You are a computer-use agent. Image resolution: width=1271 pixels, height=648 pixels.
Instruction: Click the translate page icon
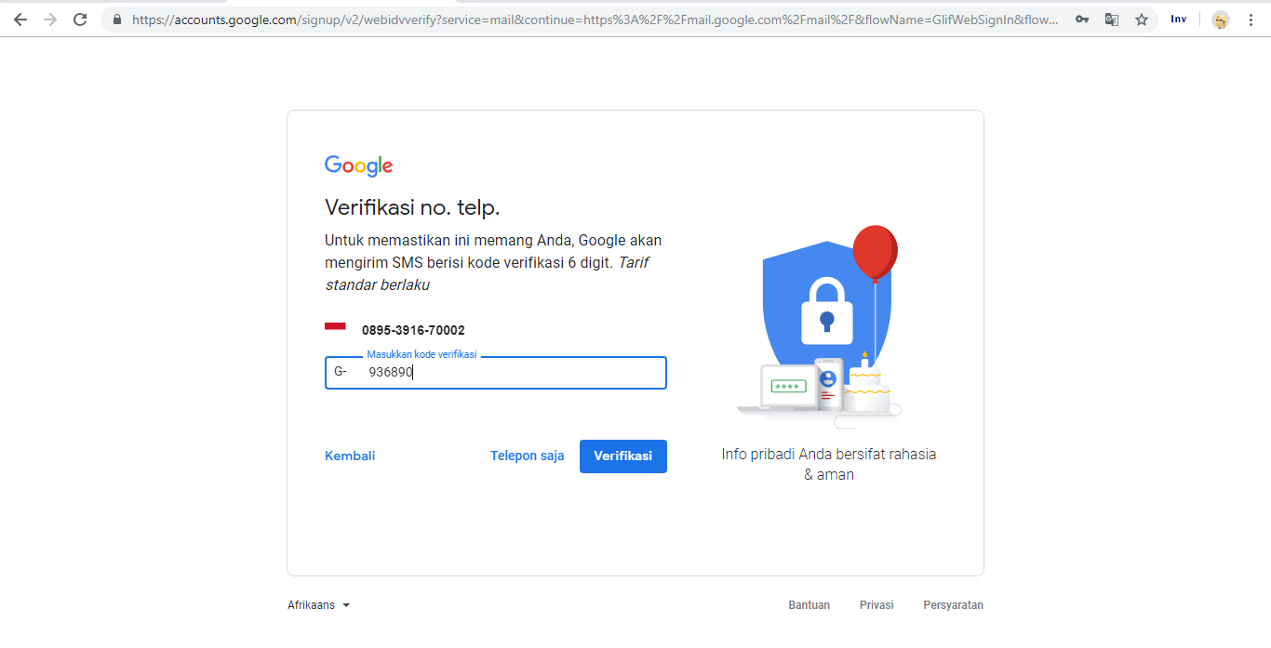point(1112,20)
